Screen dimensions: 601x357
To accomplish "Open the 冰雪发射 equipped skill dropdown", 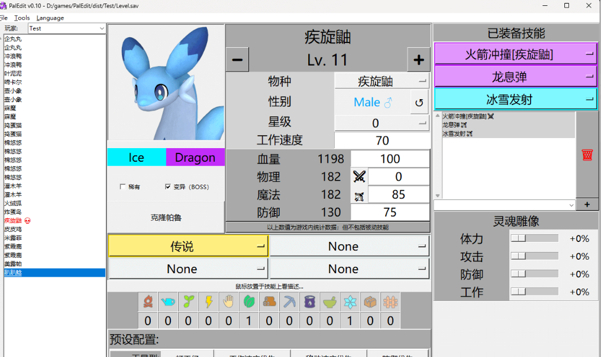I will [x=516, y=99].
